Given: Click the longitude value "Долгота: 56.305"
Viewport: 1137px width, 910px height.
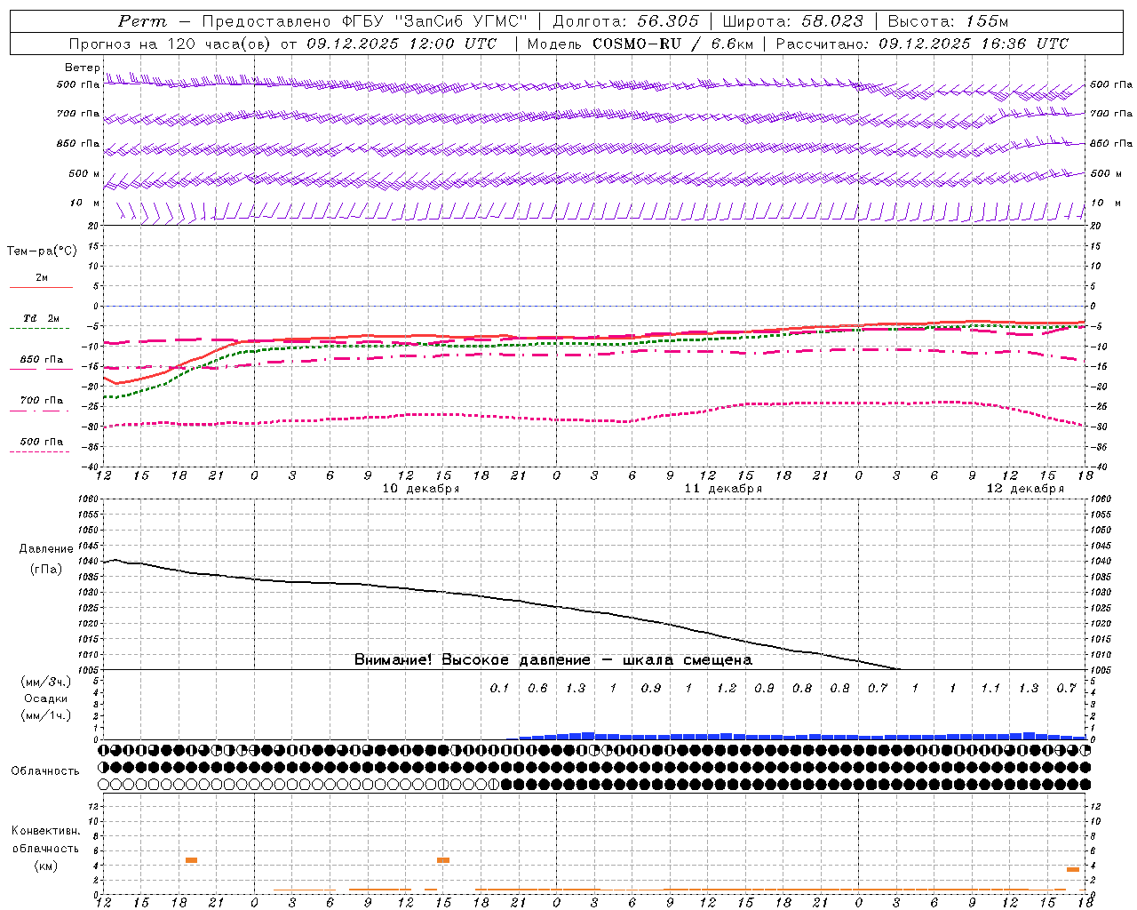Looking at the screenshot, I should (x=625, y=21).
